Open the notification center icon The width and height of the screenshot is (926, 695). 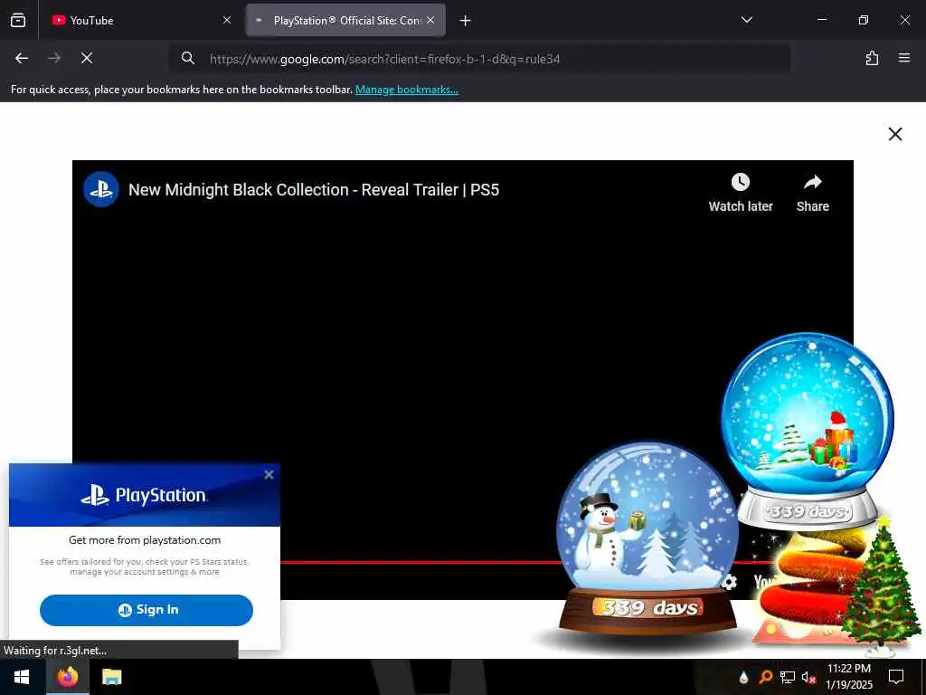[896, 677]
